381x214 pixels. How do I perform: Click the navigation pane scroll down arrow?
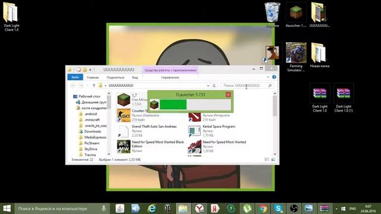pos(109,154)
